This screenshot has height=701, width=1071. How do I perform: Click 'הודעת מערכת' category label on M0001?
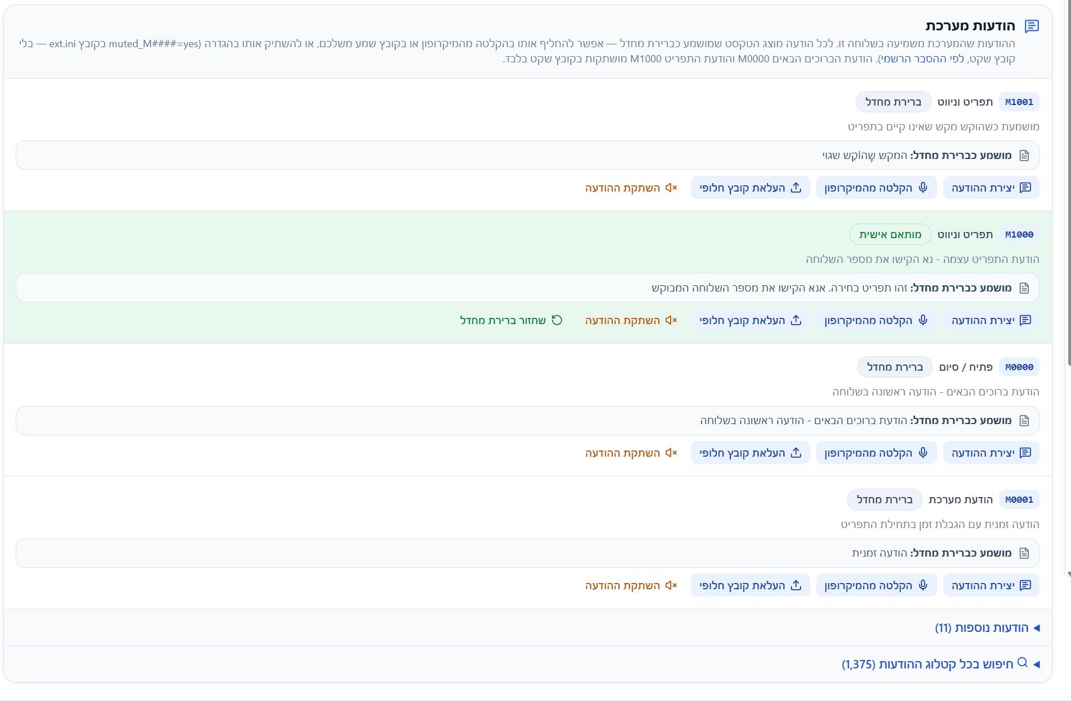pos(961,500)
